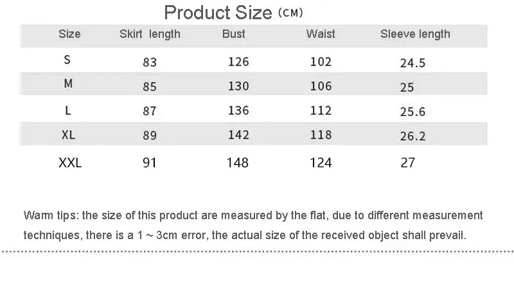Click the waist value 106

pos(321,87)
